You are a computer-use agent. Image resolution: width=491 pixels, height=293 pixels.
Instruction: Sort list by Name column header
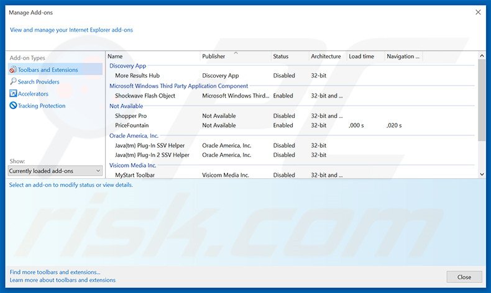(153, 56)
